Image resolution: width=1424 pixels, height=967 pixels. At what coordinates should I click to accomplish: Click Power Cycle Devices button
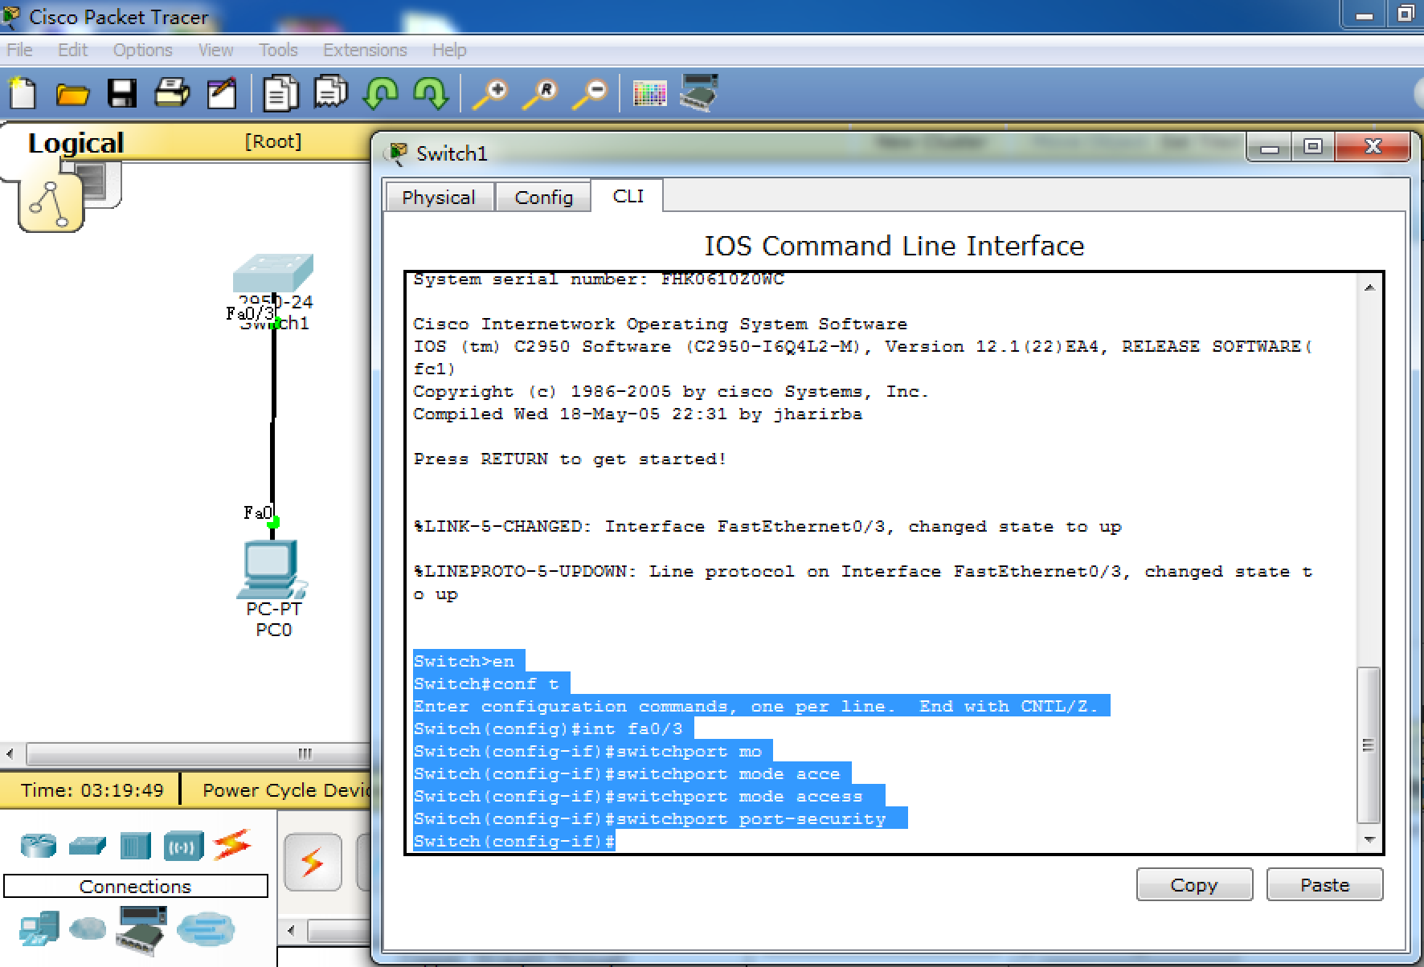[285, 790]
